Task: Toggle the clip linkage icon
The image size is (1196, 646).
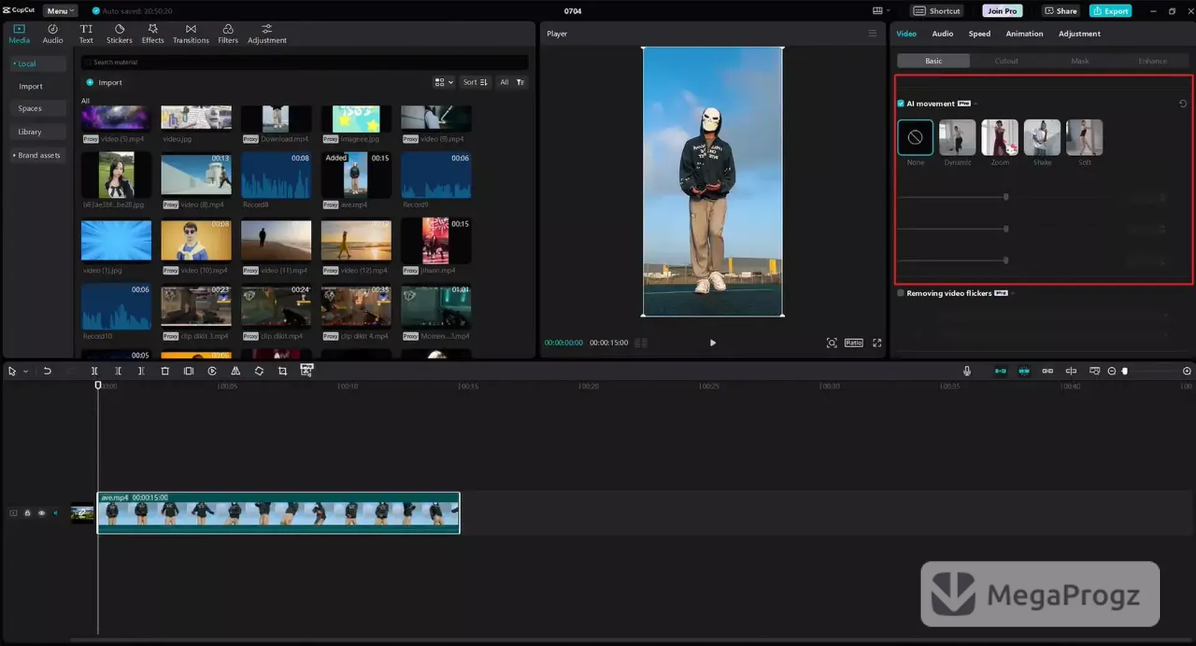Action: 1048,371
